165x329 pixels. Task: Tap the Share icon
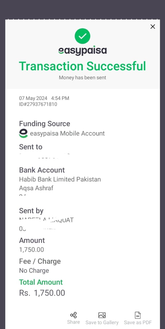click(x=73, y=315)
